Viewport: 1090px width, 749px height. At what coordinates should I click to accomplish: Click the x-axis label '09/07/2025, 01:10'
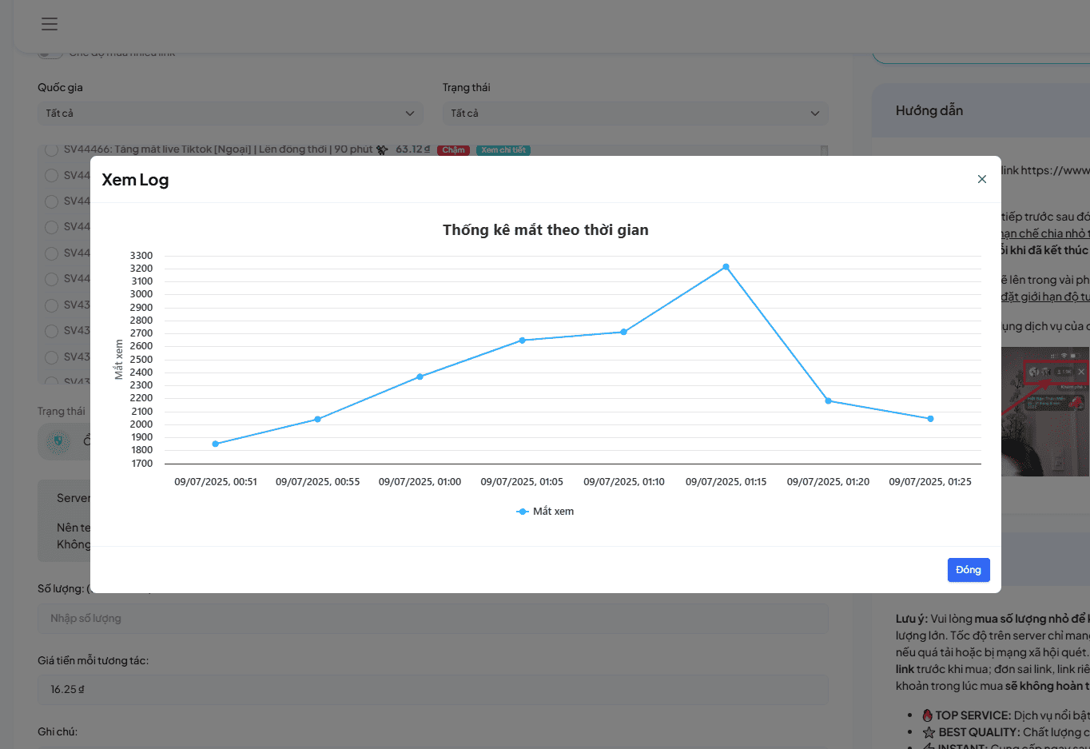(x=624, y=482)
